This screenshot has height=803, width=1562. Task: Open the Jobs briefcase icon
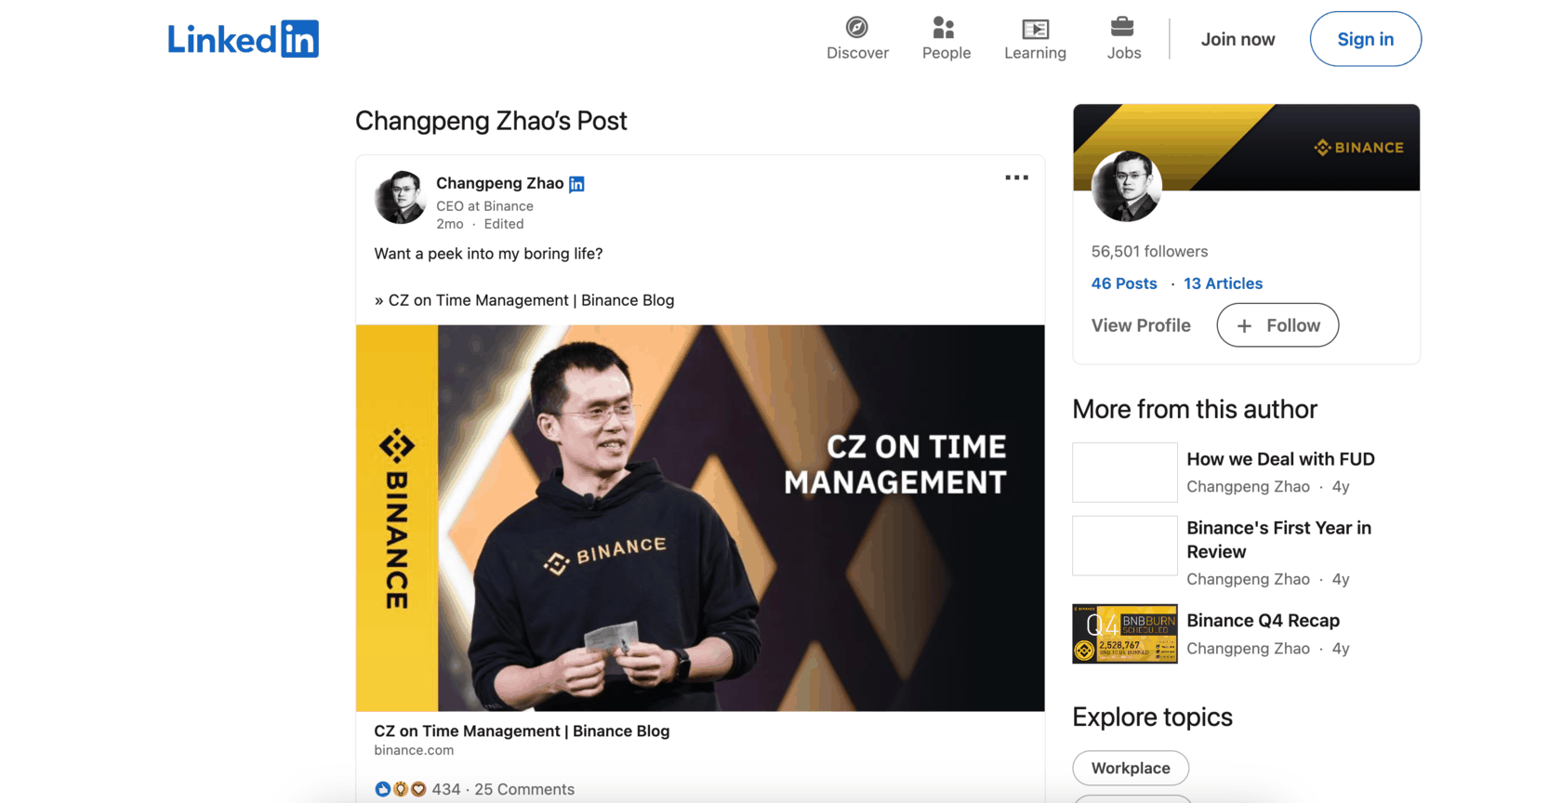[1123, 27]
